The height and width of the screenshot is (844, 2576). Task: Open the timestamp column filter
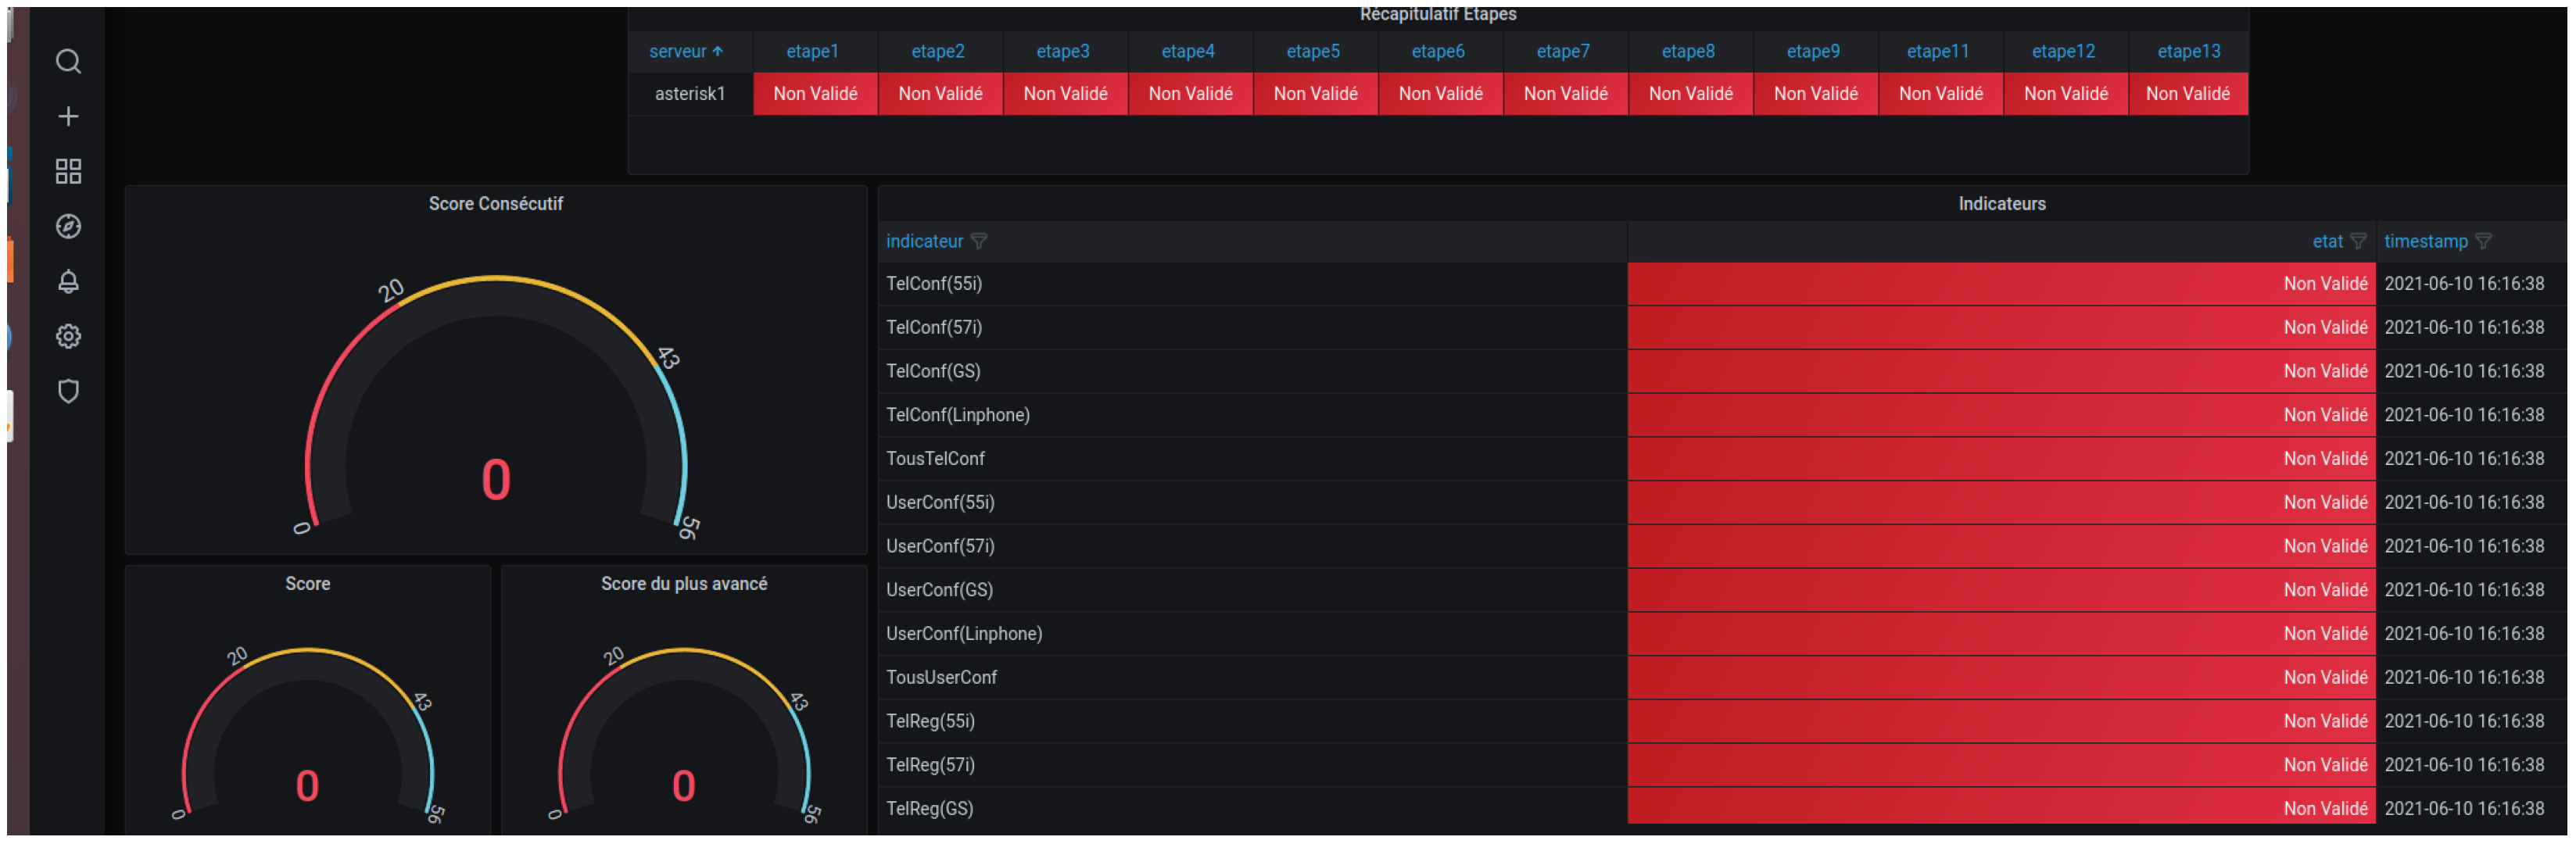2483,242
